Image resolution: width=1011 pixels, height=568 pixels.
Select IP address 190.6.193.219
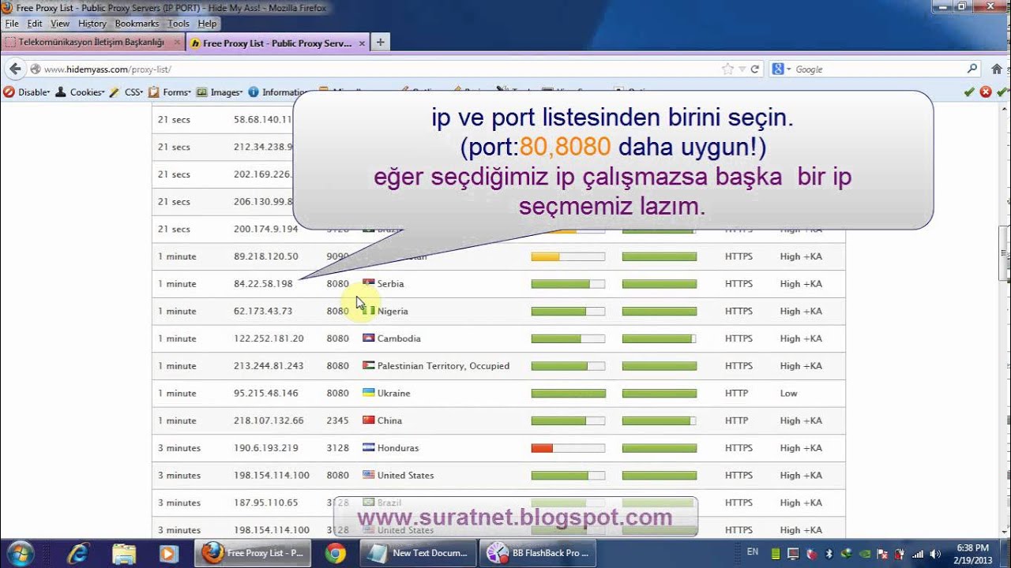tap(266, 448)
